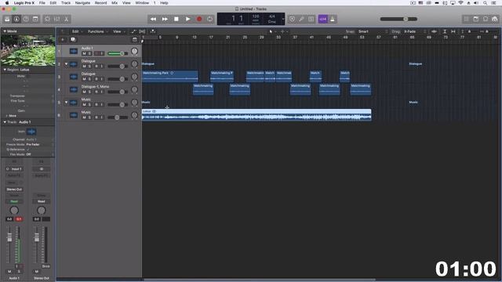Click the Rewind transport button
The height and width of the screenshot is (282, 502).
(x=154, y=19)
